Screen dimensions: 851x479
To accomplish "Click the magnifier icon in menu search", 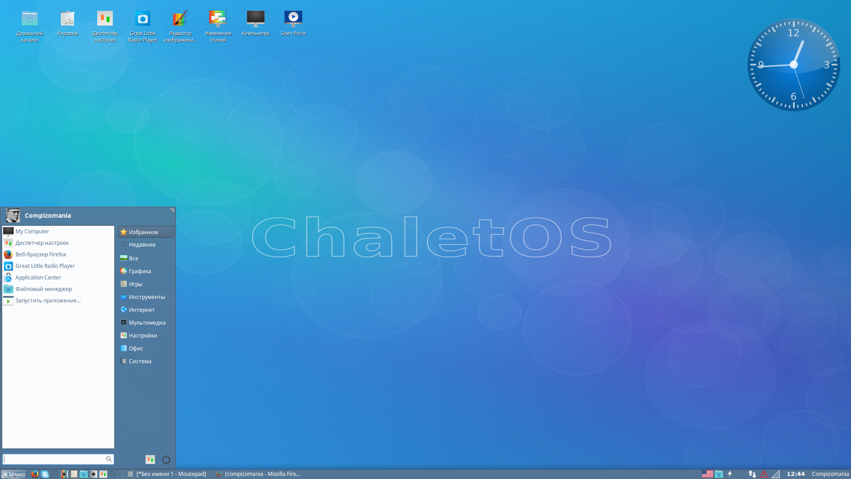I will click(x=109, y=459).
